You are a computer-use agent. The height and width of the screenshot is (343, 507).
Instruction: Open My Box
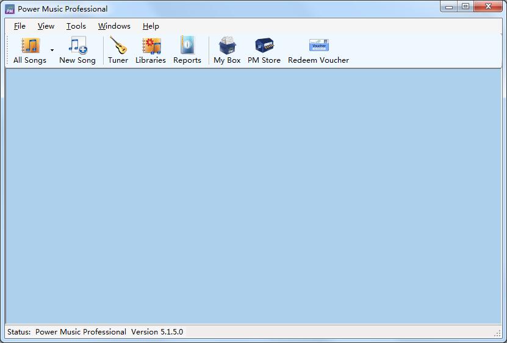[x=227, y=50]
